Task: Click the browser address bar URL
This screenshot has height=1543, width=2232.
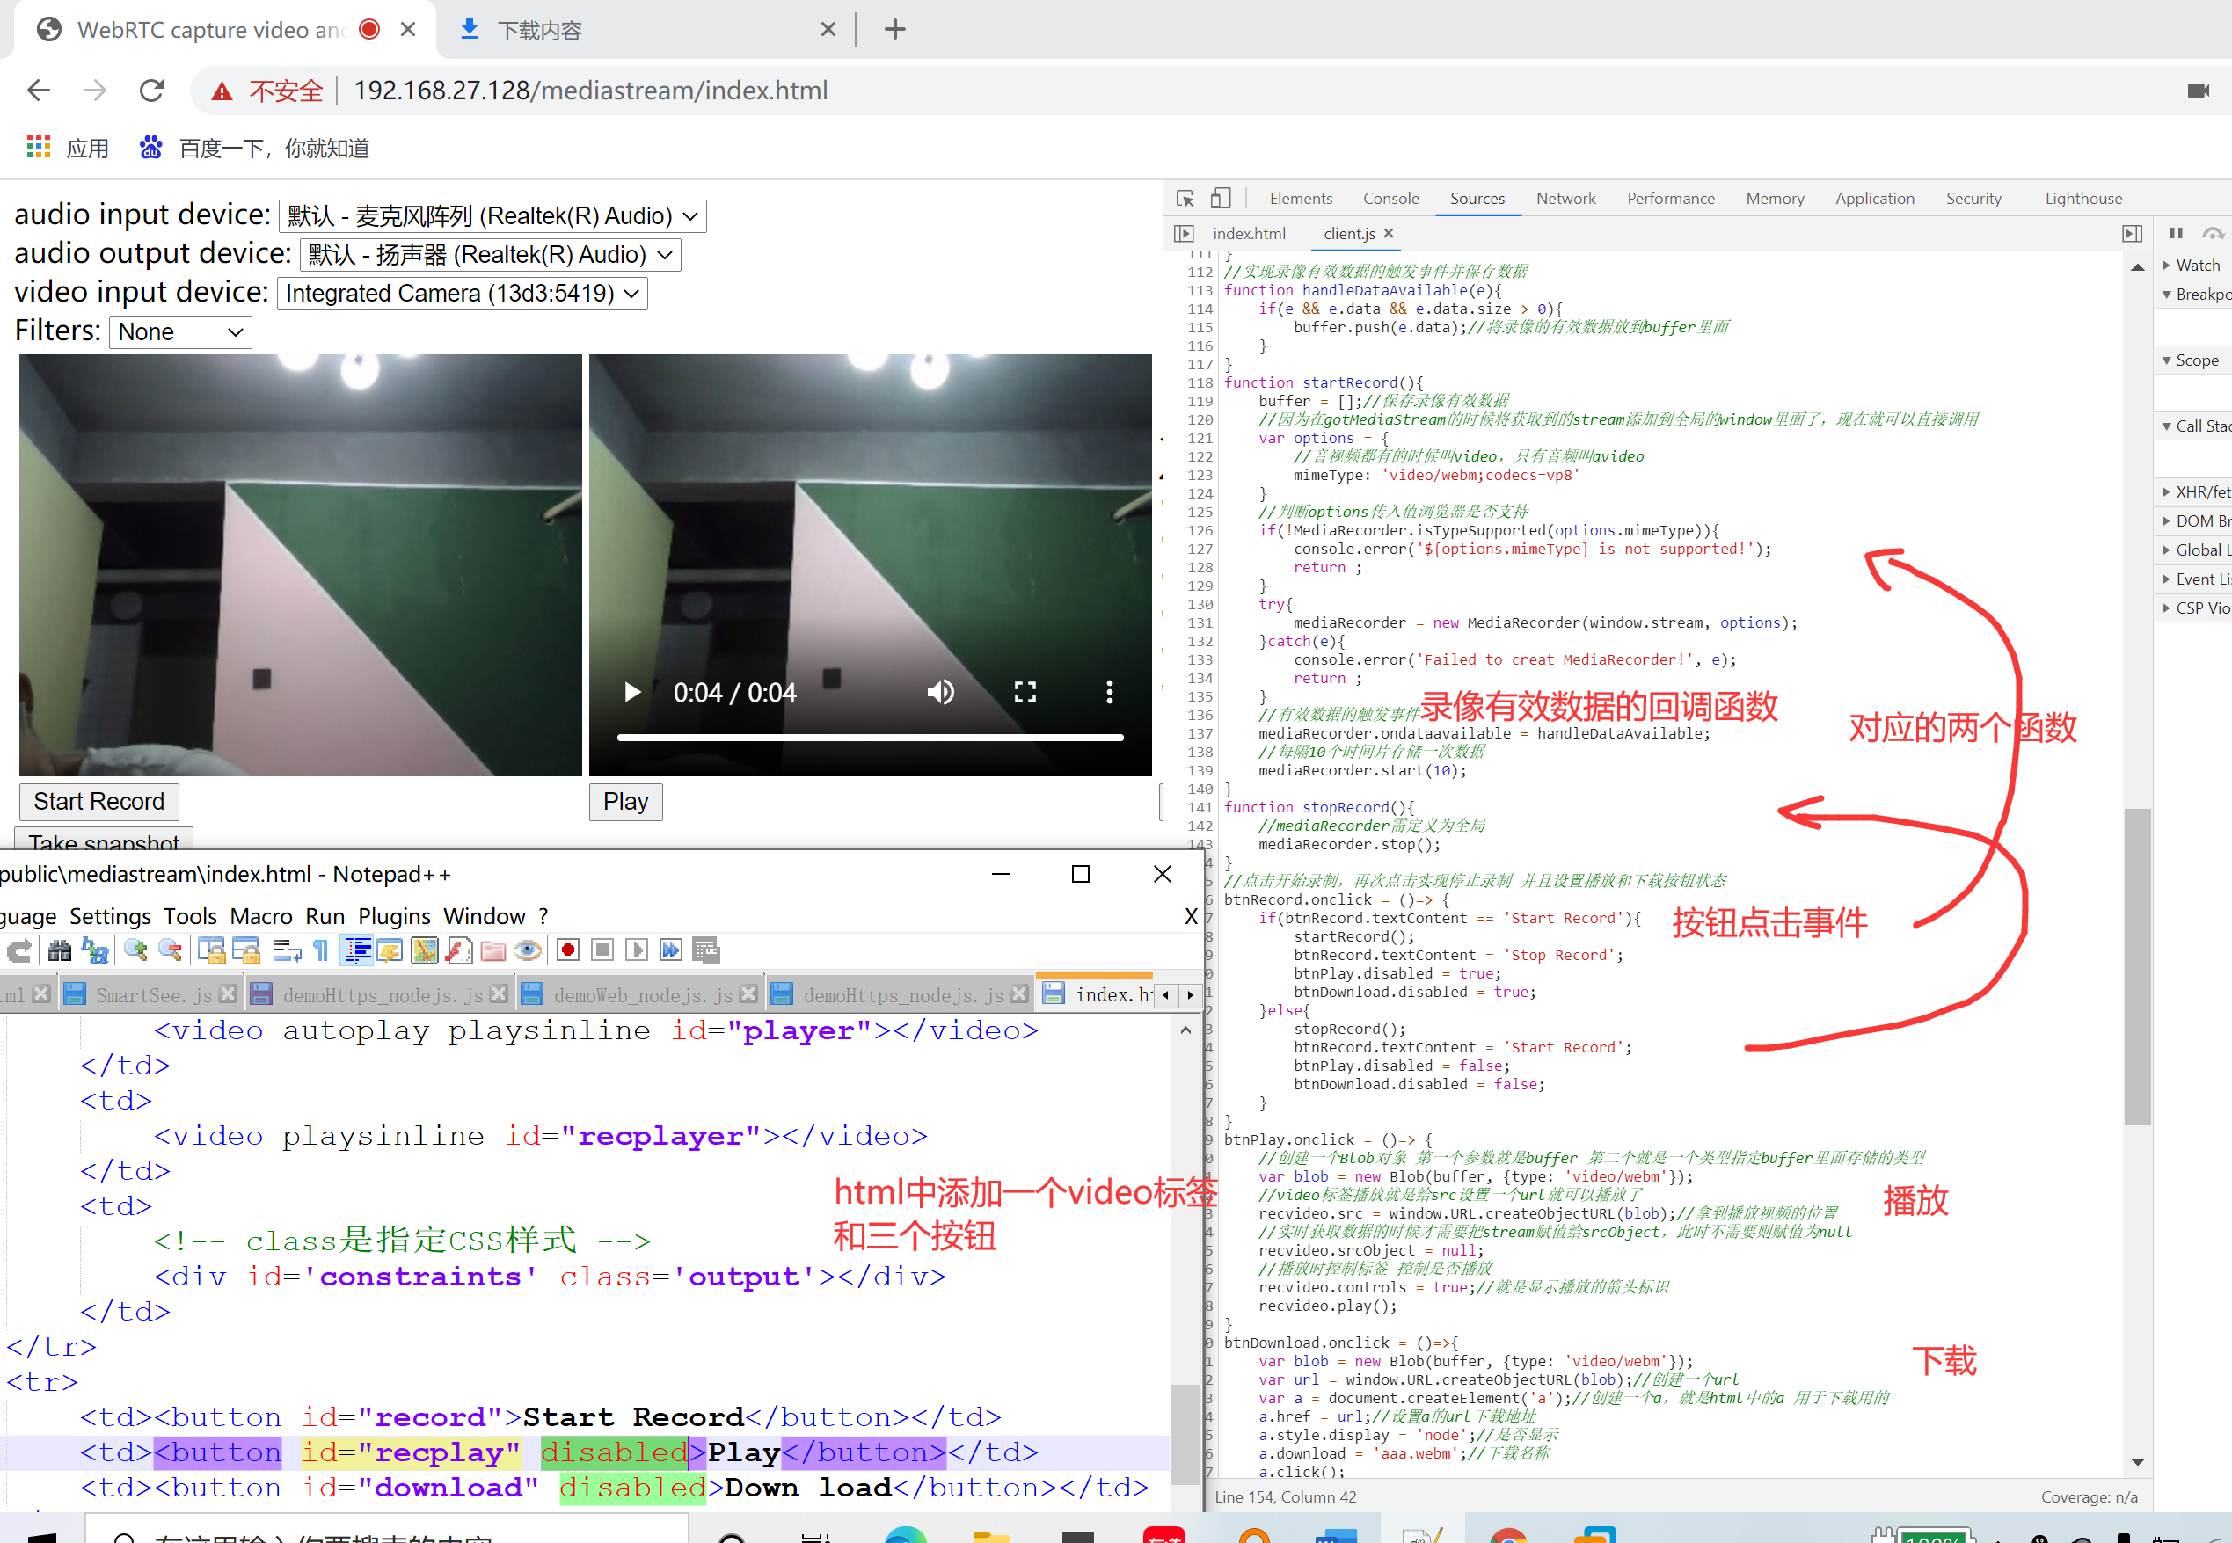Action: [590, 90]
